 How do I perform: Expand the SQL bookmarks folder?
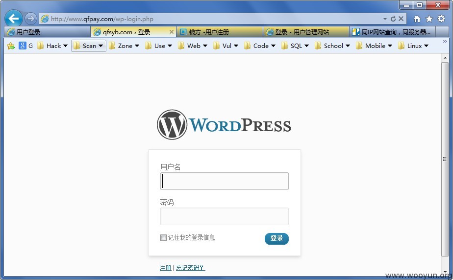[x=295, y=46]
